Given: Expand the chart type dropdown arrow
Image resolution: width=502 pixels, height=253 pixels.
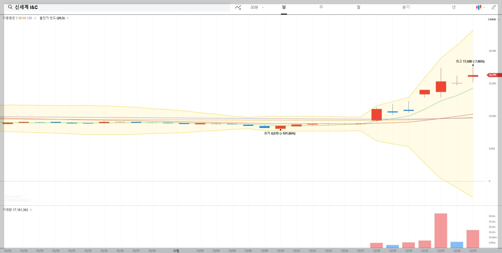Looking at the screenshot, I should (x=484, y=8).
